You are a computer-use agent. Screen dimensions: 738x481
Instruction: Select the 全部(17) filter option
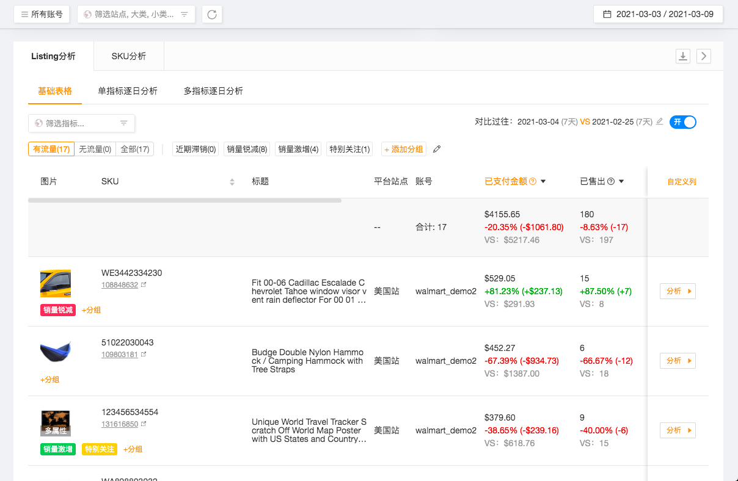pyautogui.click(x=135, y=150)
